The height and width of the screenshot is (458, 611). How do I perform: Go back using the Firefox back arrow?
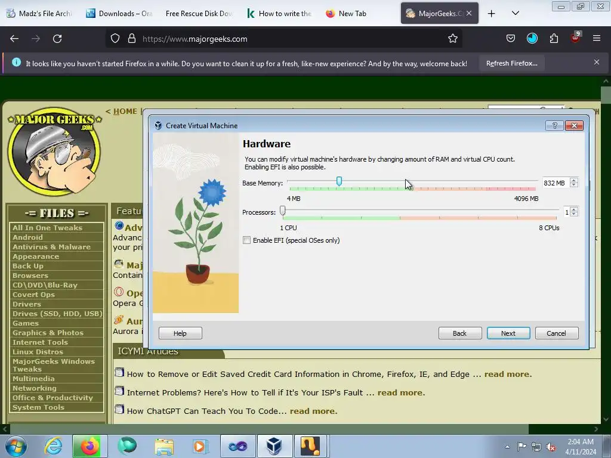[x=14, y=39]
